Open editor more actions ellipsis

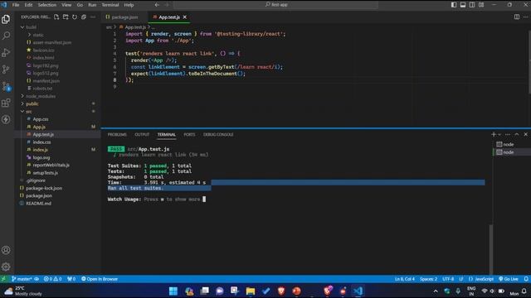tap(525, 17)
